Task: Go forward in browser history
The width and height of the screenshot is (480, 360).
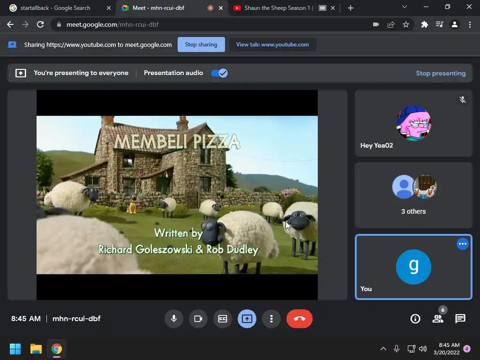Action: 25,24
